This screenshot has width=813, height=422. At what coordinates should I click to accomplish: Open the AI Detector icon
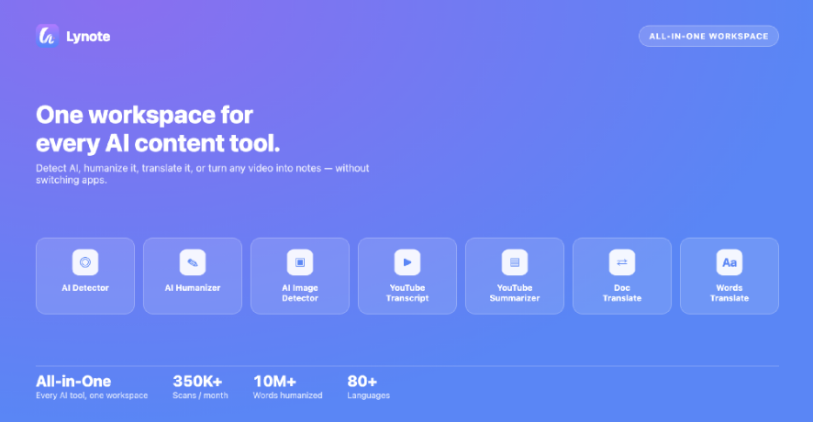pyautogui.click(x=85, y=262)
